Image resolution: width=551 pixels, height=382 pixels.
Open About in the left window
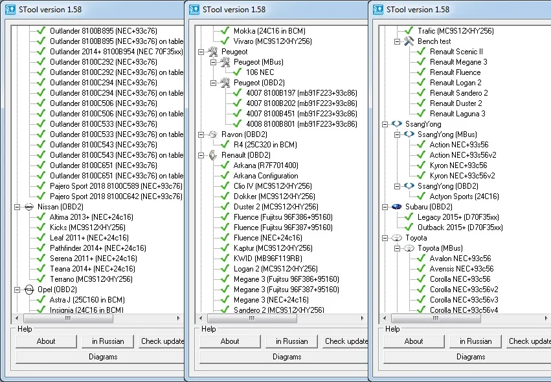point(46,341)
